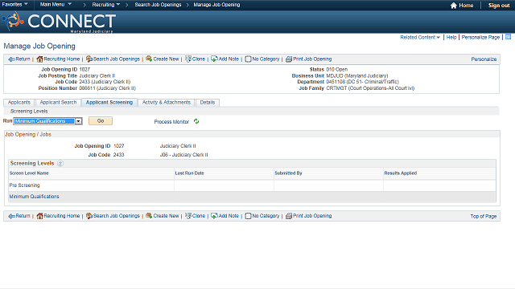Switch to the Applicant Search tab
Image resolution: width=515 pixels, height=289 pixels.
click(x=58, y=103)
